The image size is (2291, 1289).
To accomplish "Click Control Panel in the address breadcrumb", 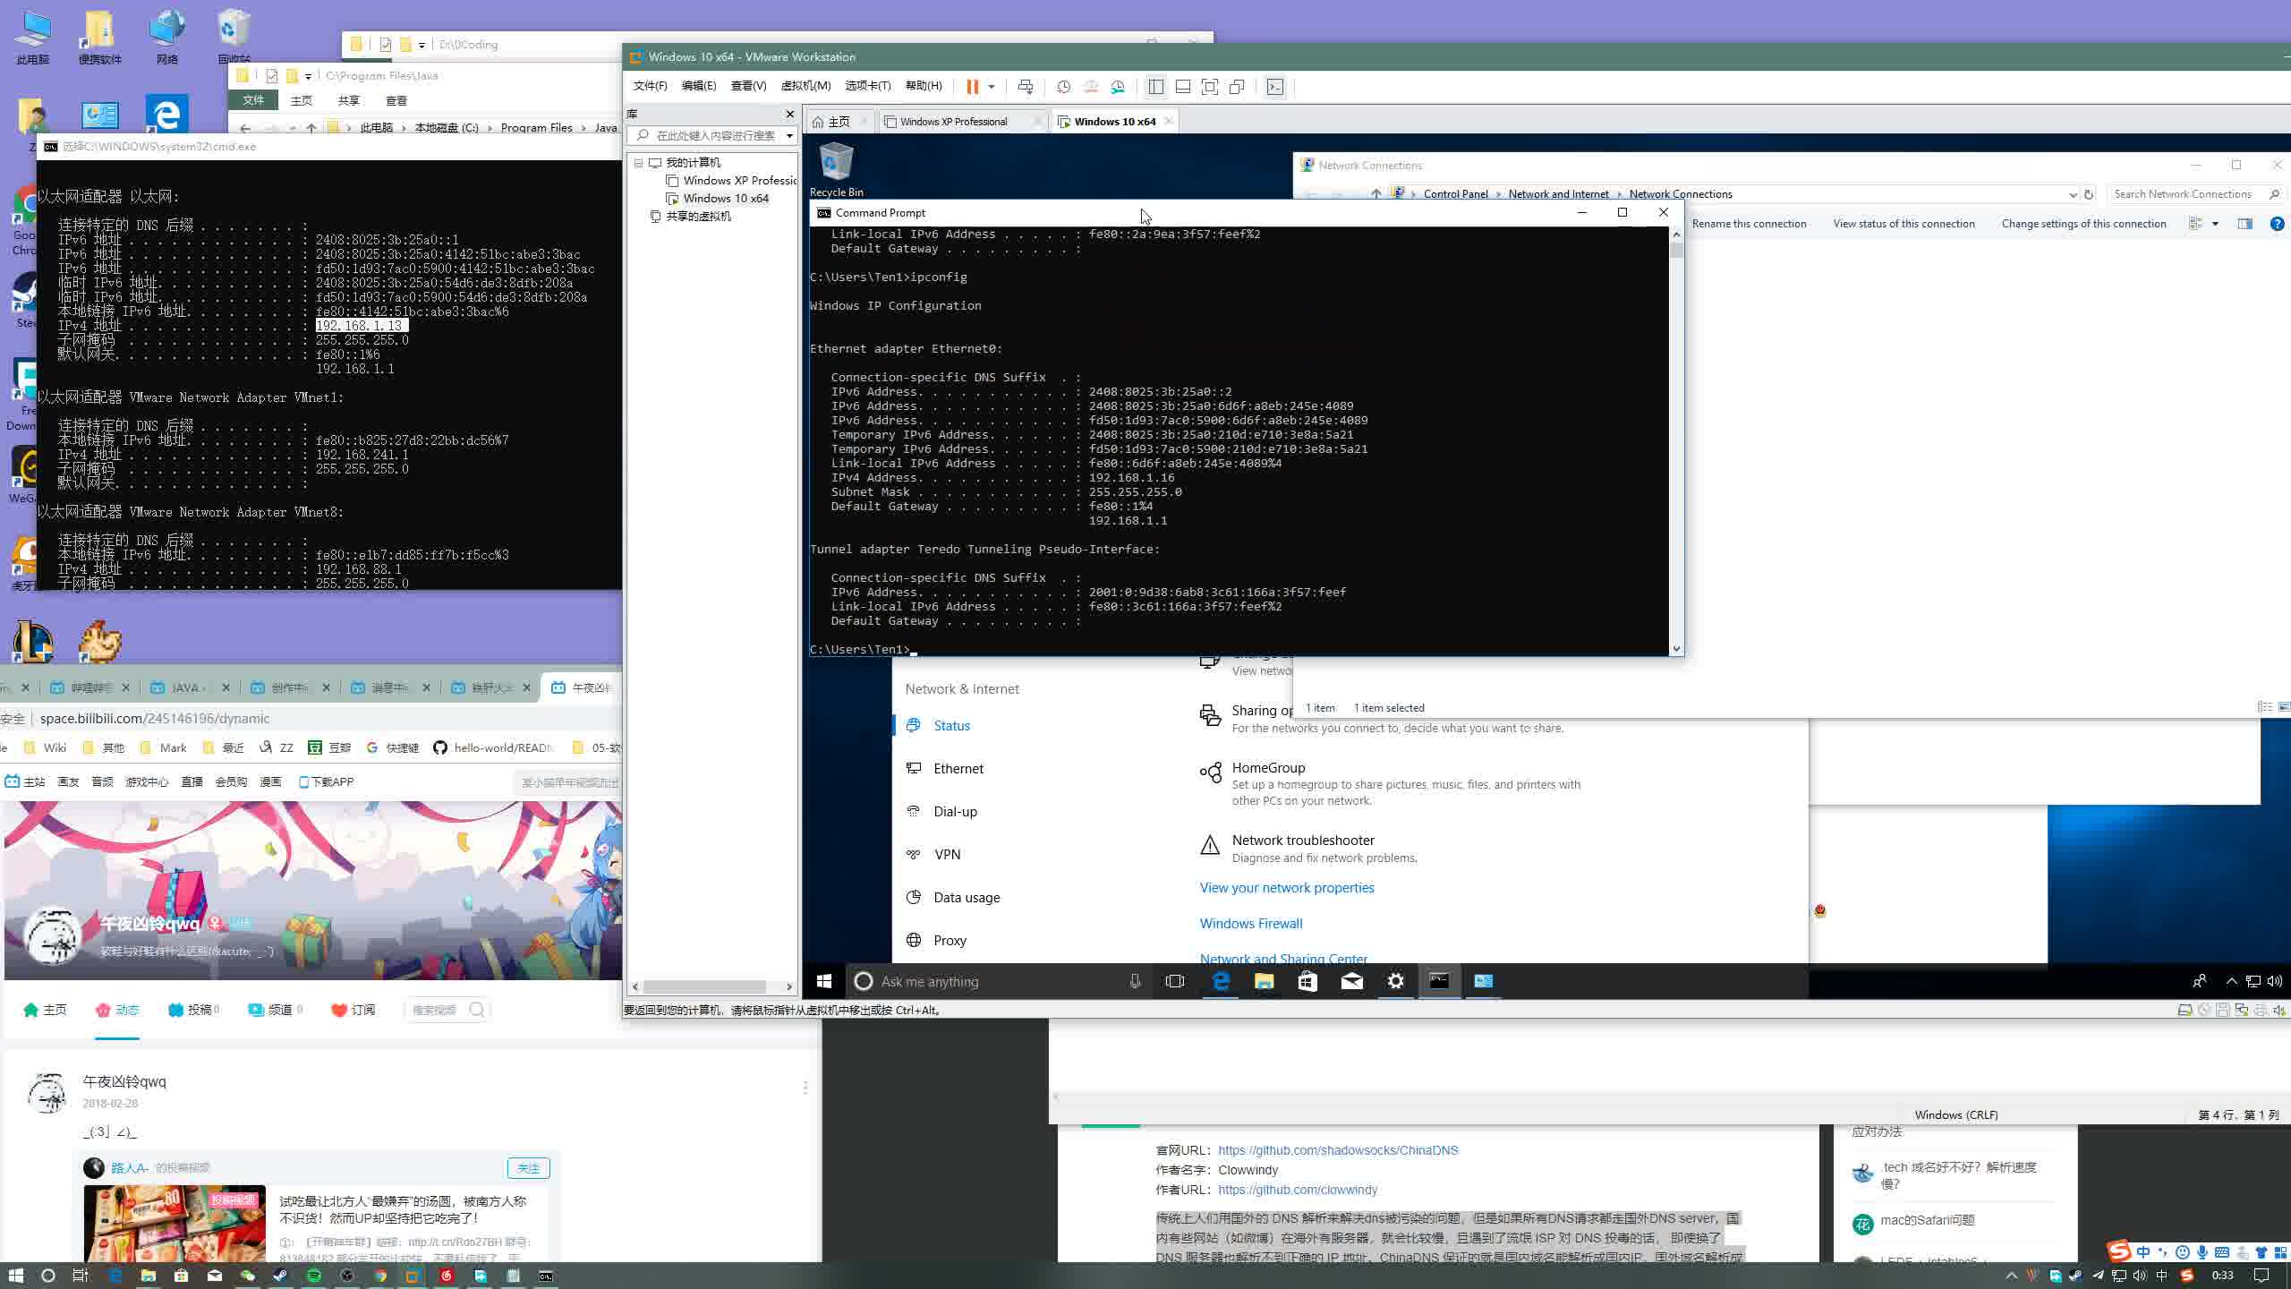I will (x=1455, y=194).
